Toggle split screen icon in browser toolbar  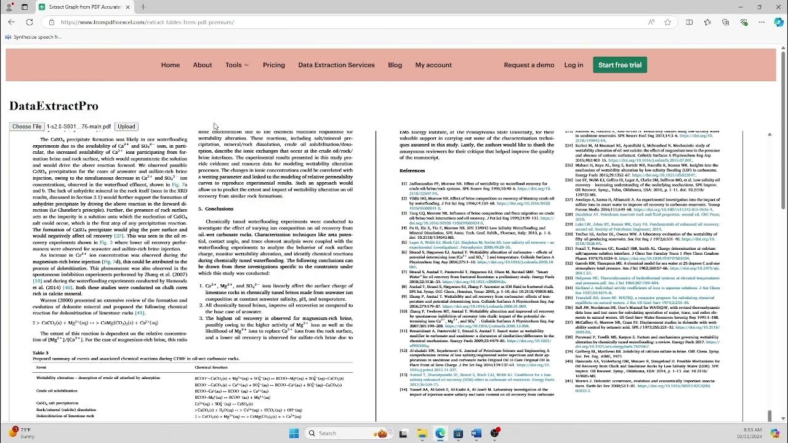pyautogui.click(x=689, y=22)
